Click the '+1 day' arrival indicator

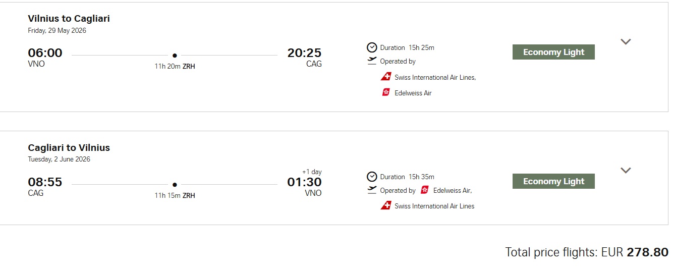point(312,172)
